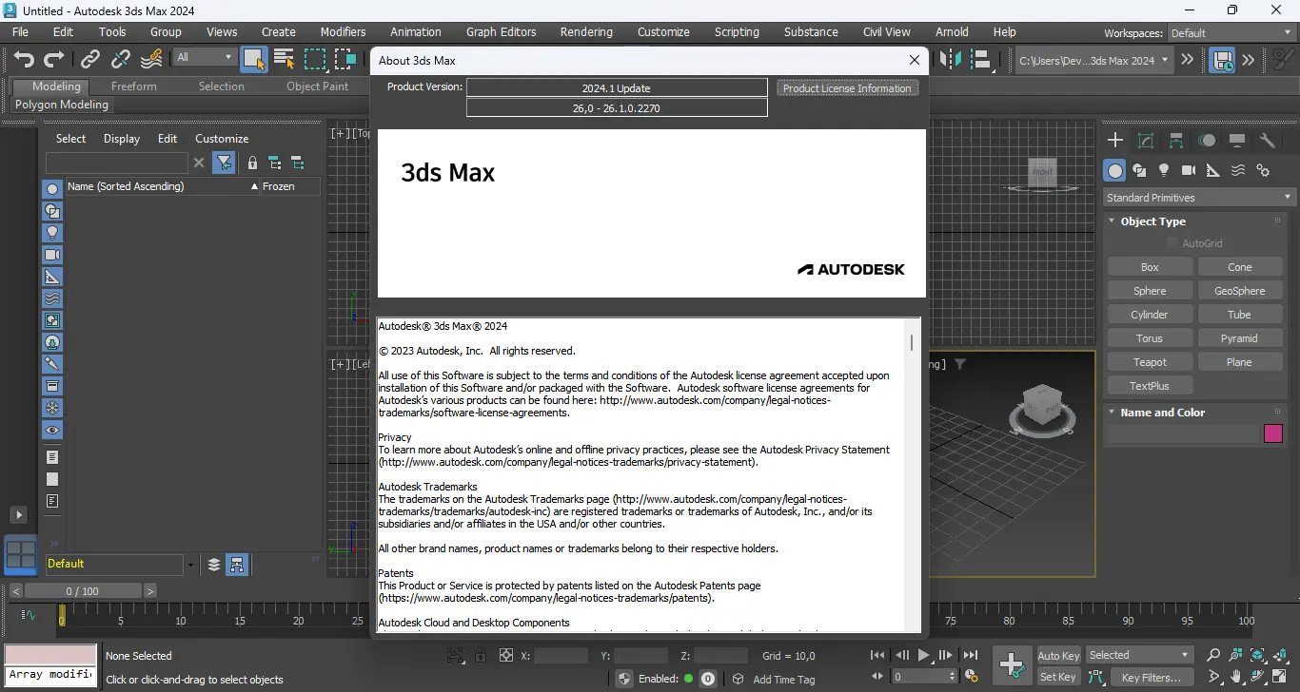The width and height of the screenshot is (1300, 692).
Task: Open the Modify panel icon
Action: coord(1146,141)
